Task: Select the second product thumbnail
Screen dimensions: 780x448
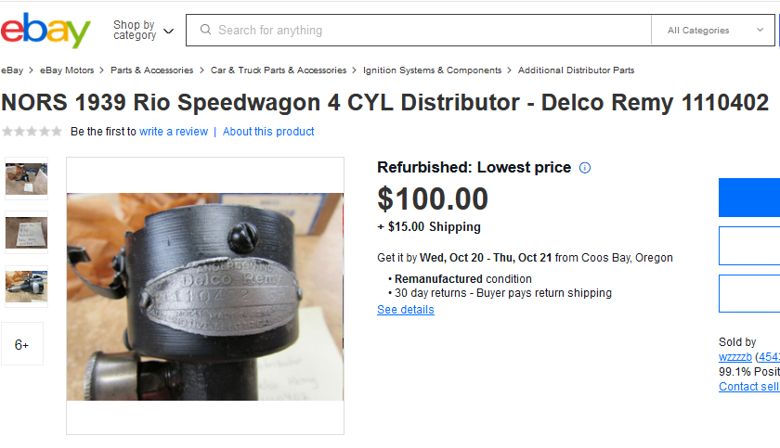Action: 26,233
